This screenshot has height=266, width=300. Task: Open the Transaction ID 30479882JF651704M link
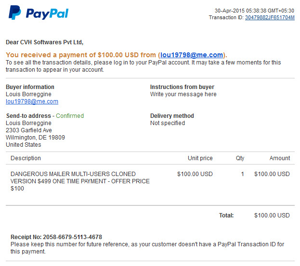click(270, 18)
